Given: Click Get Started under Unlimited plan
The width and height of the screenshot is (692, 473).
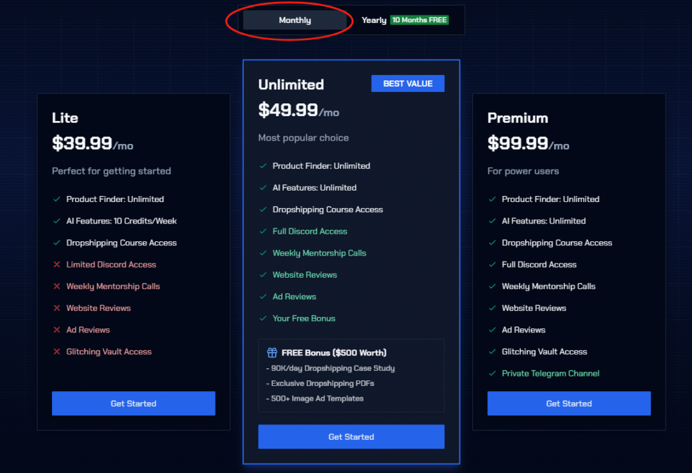Looking at the screenshot, I should pos(351,437).
